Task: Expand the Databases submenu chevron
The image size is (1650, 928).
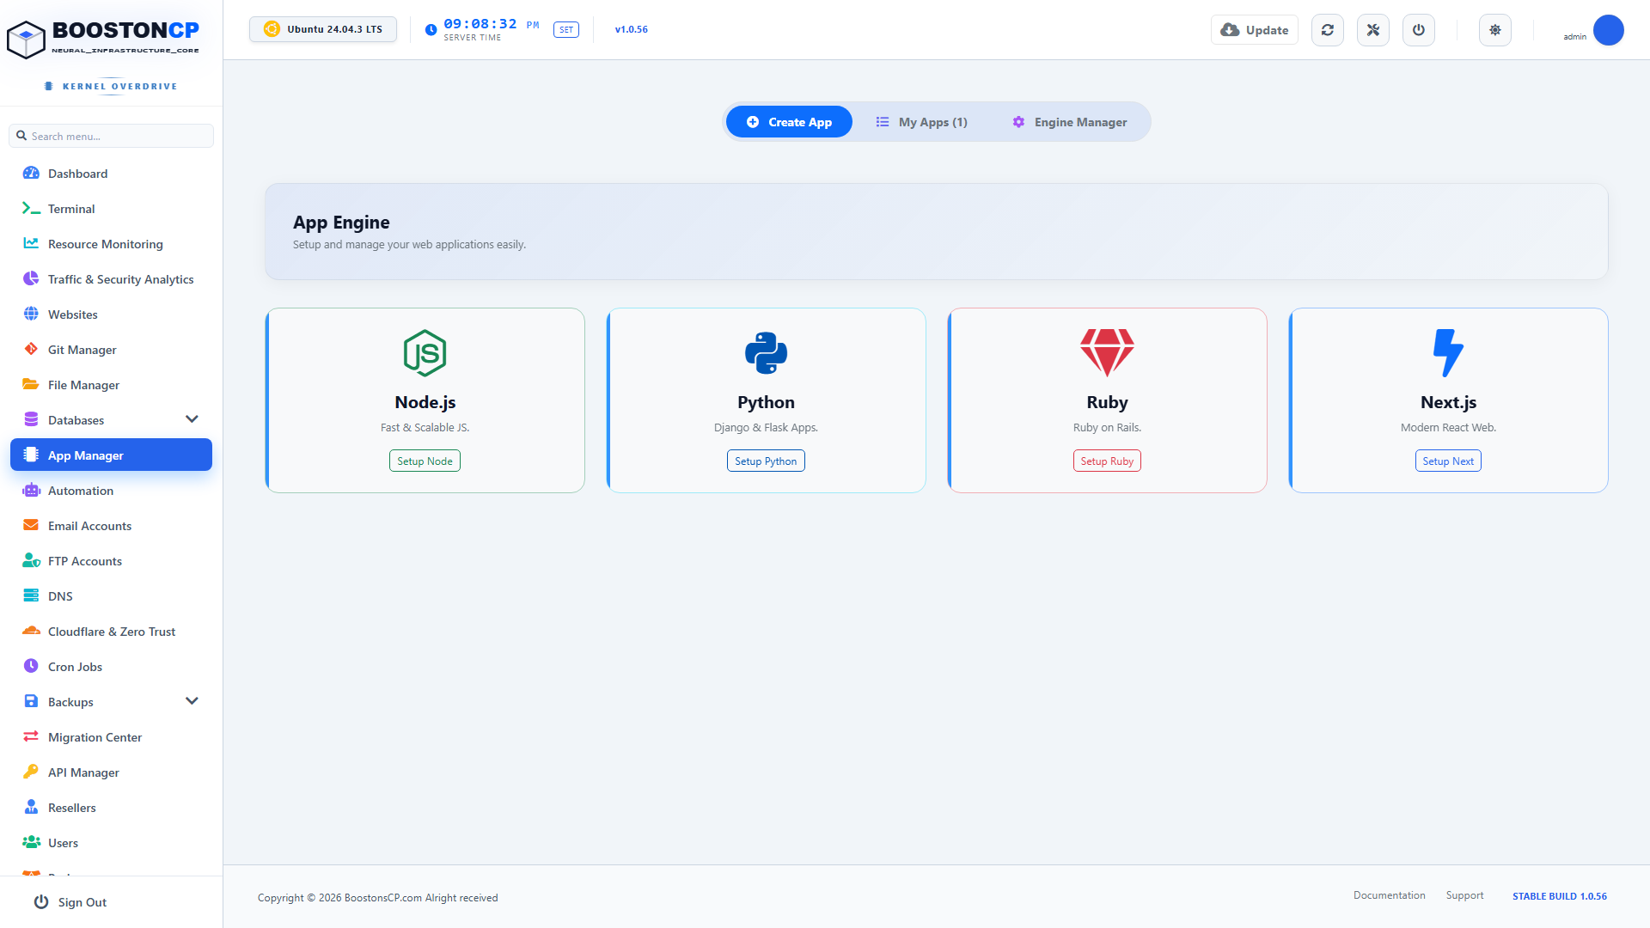Action: tap(192, 419)
